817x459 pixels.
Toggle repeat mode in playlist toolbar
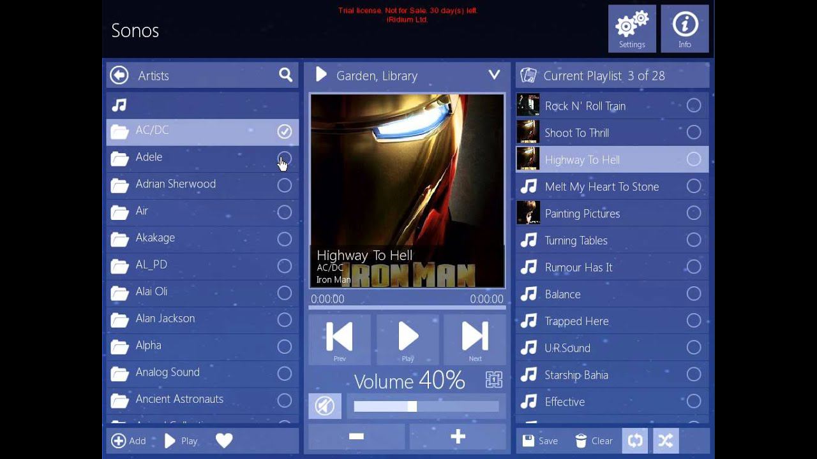(635, 441)
